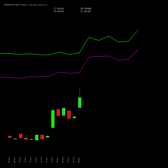168x168 pixels.
Task: Select the high value H: 99.00
Action: (86, 8)
